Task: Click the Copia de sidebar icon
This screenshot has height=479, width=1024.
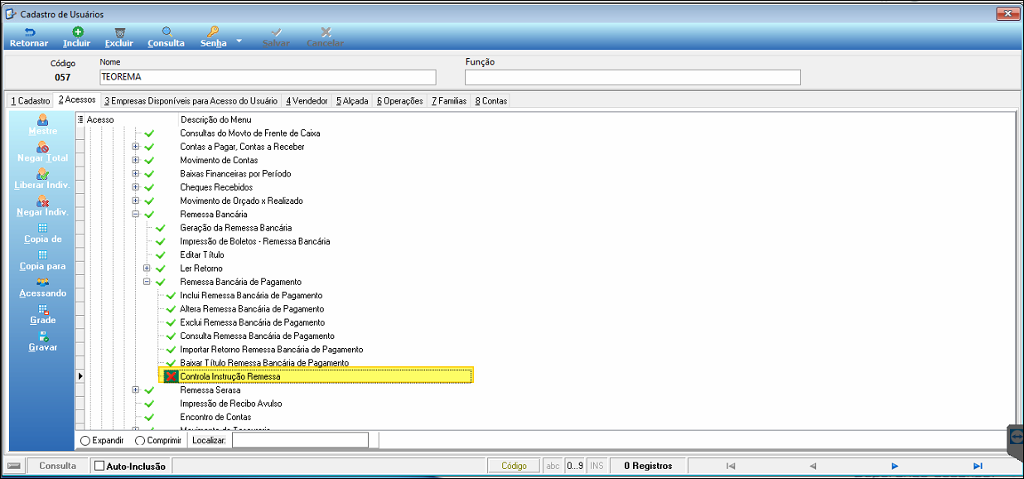Action: click(x=42, y=228)
